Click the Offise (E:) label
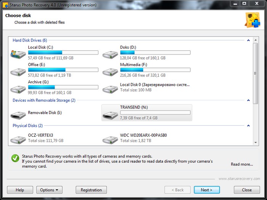 [x=37, y=65]
